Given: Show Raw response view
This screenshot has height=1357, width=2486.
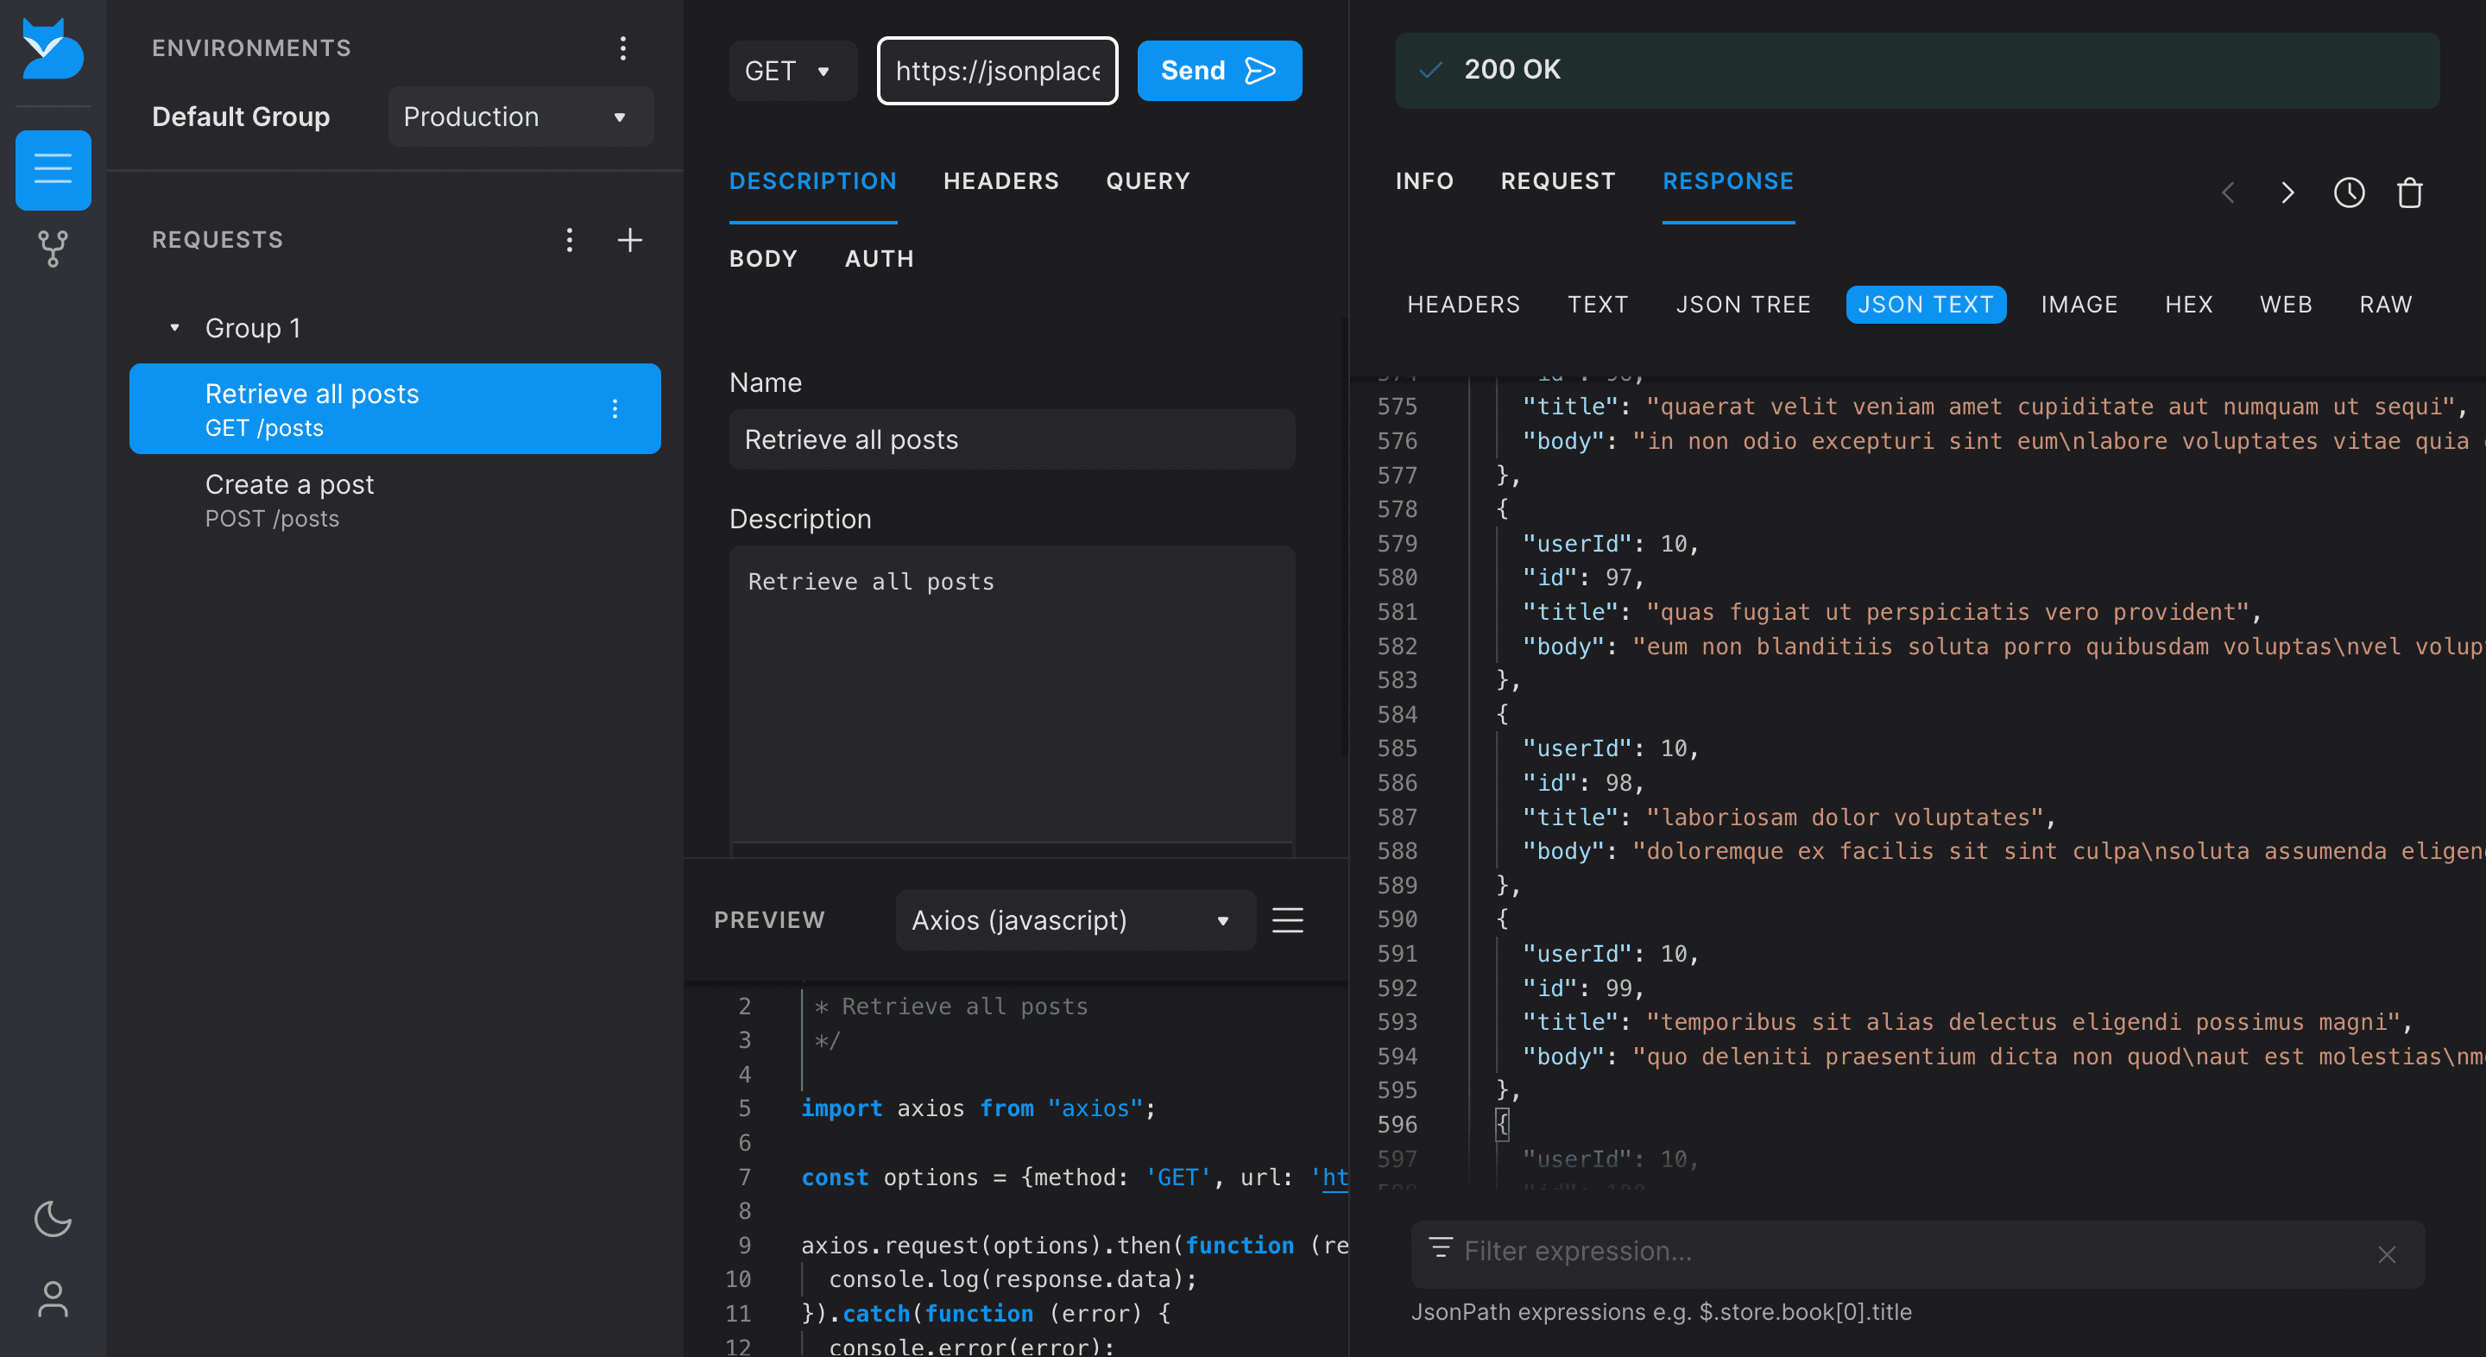Looking at the screenshot, I should pos(2385,305).
